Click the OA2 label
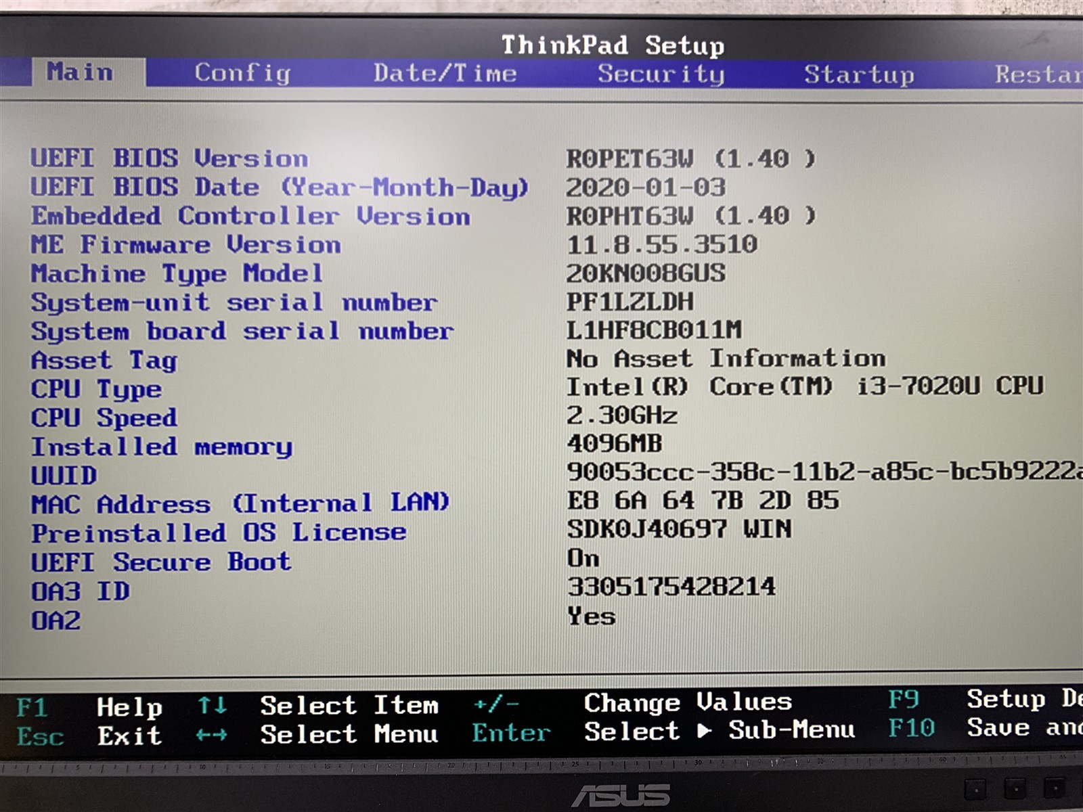This screenshot has height=812, width=1083. coord(56,621)
